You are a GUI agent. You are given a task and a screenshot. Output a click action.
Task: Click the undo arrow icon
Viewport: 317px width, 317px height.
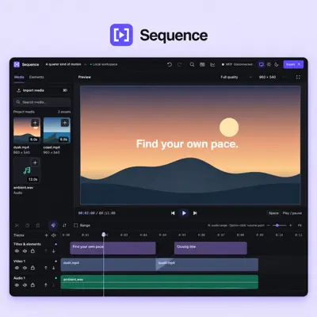(170, 64)
